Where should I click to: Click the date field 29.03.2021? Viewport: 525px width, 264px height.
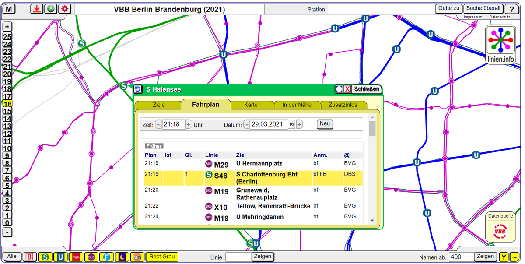pyautogui.click(x=269, y=124)
